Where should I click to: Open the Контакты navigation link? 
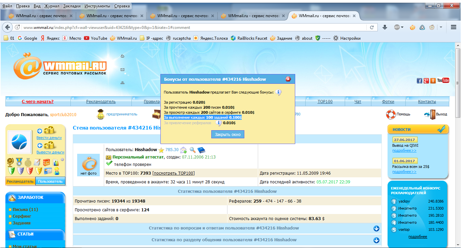click(427, 102)
